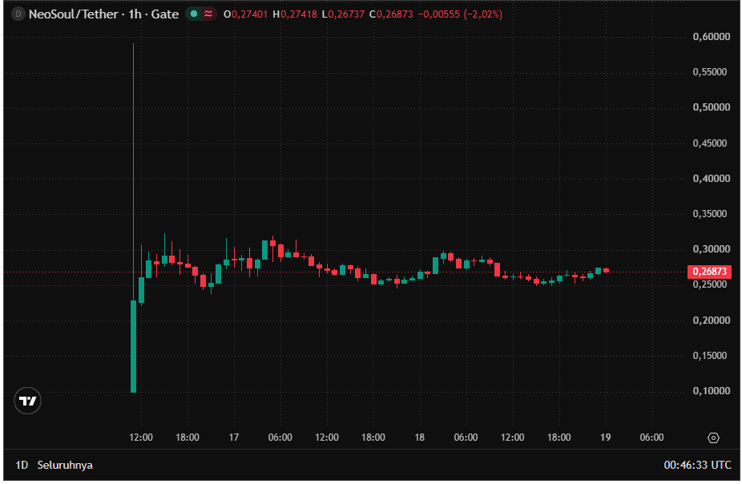Click the tall green first candle body
The height and width of the screenshot is (484, 742).
click(134, 346)
